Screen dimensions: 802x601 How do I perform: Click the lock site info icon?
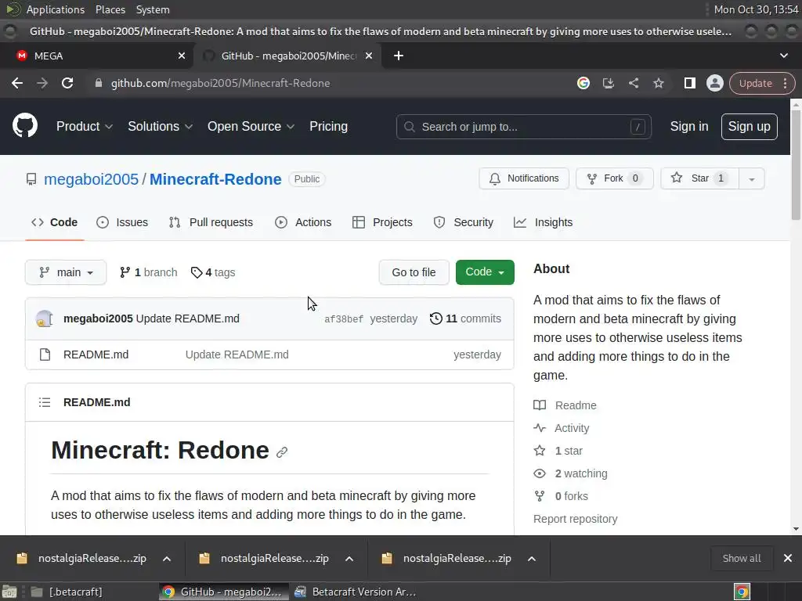click(x=99, y=83)
